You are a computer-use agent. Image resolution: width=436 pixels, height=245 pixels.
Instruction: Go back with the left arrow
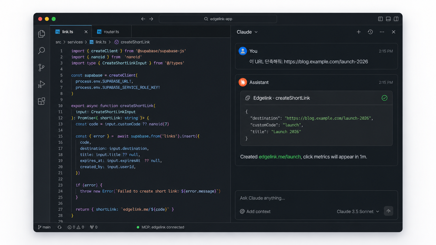pyautogui.click(x=143, y=19)
